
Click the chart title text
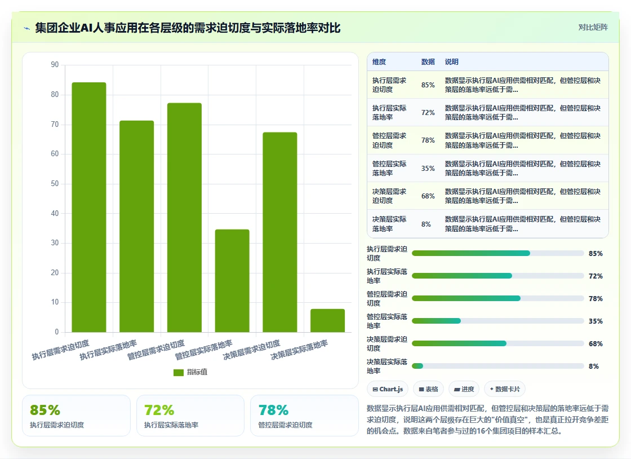click(x=188, y=28)
